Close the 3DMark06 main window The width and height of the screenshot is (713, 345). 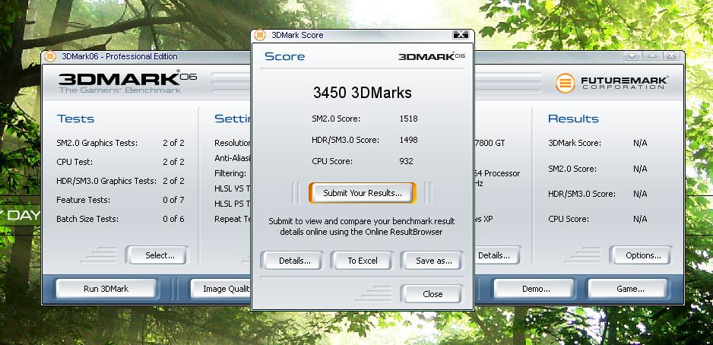[x=671, y=56]
